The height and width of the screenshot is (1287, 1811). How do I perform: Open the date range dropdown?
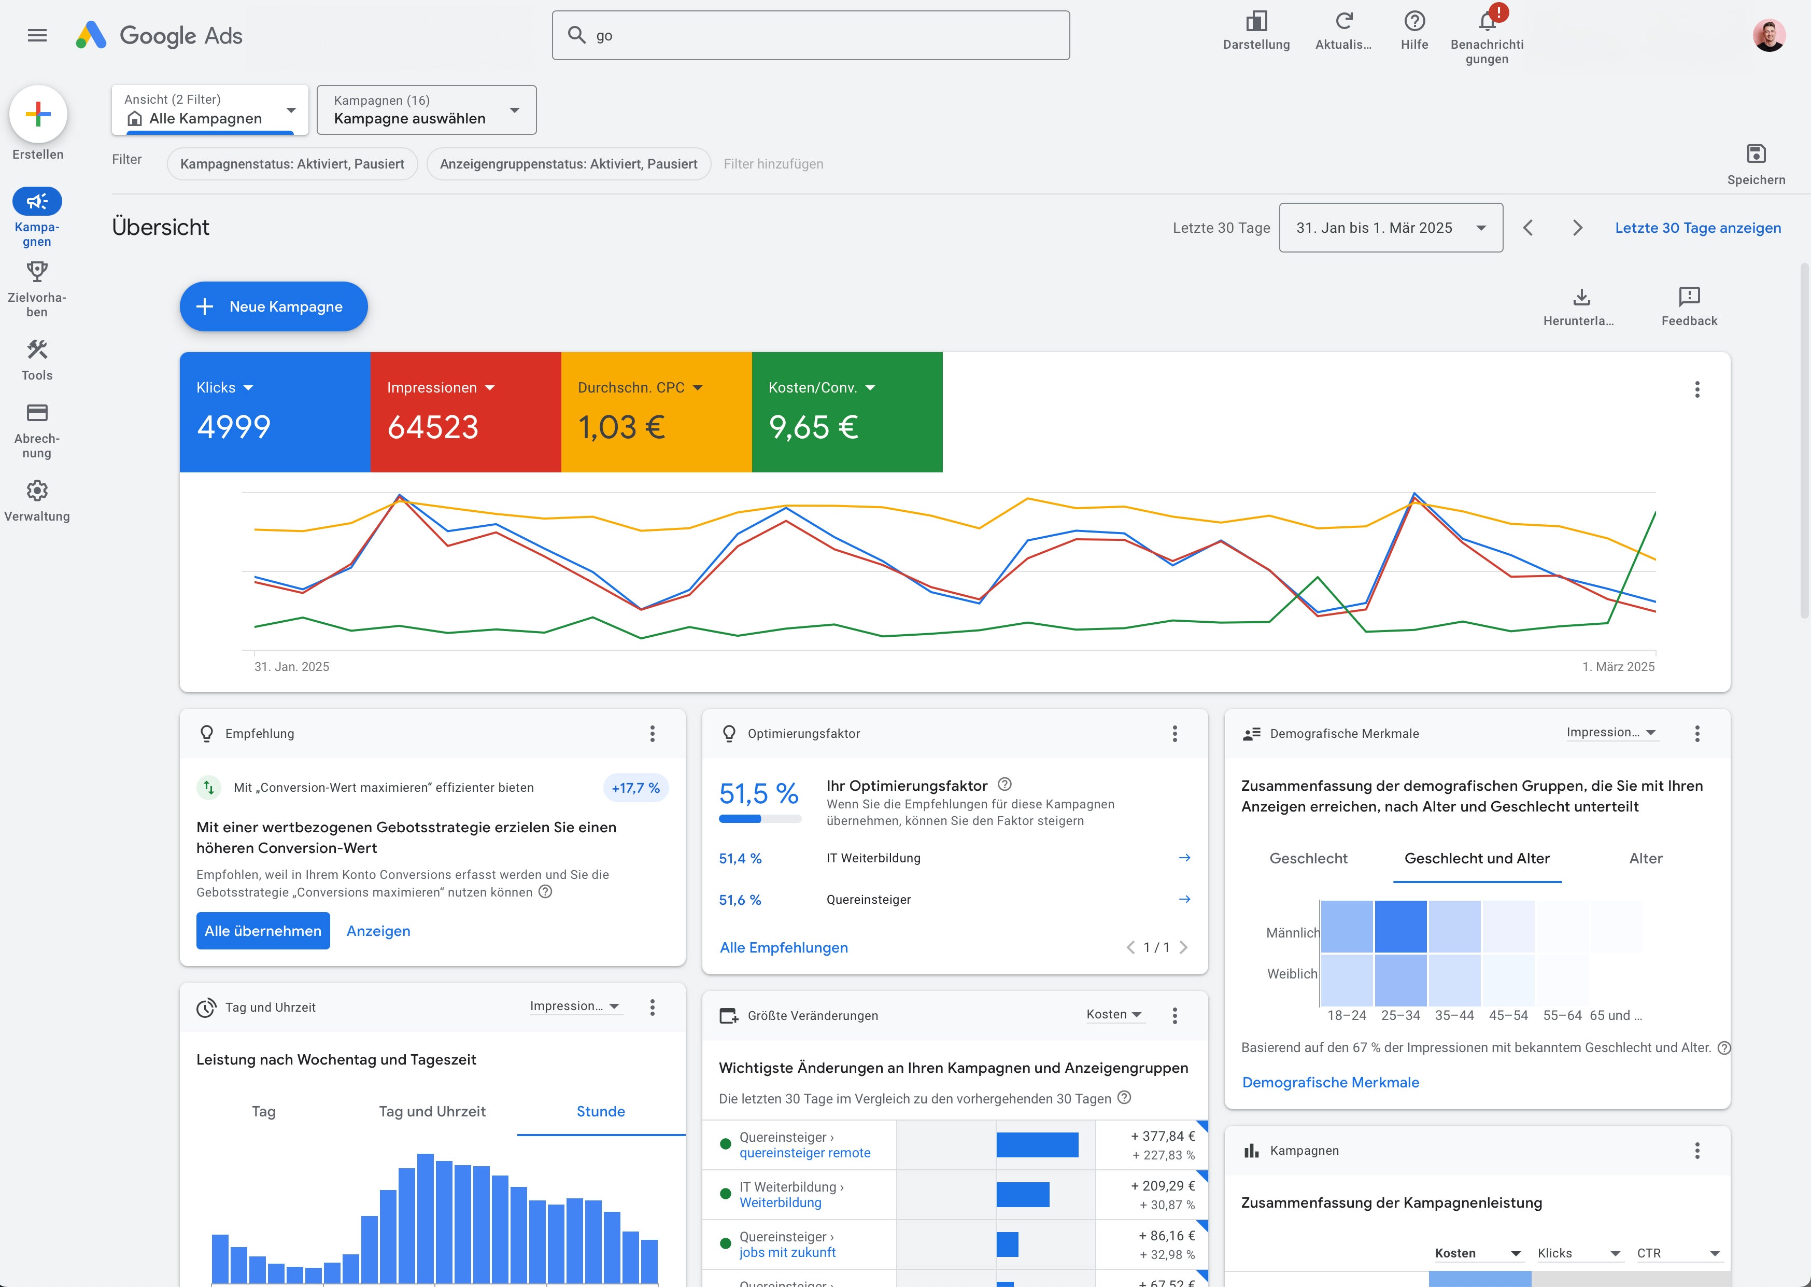click(1390, 228)
